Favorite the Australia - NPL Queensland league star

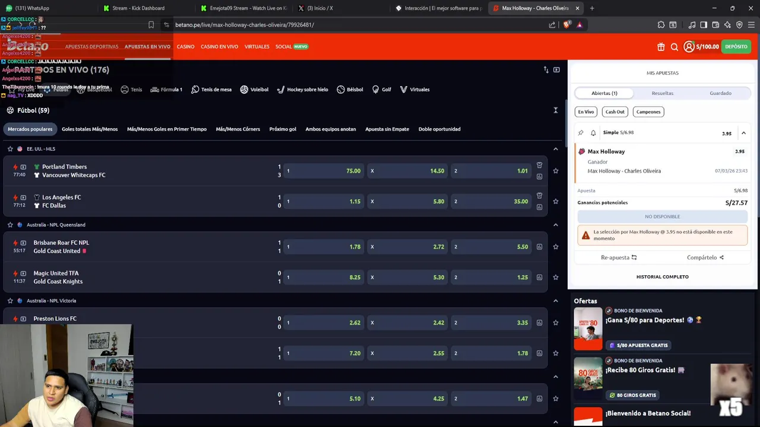pyautogui.click(x=10, y=225)
